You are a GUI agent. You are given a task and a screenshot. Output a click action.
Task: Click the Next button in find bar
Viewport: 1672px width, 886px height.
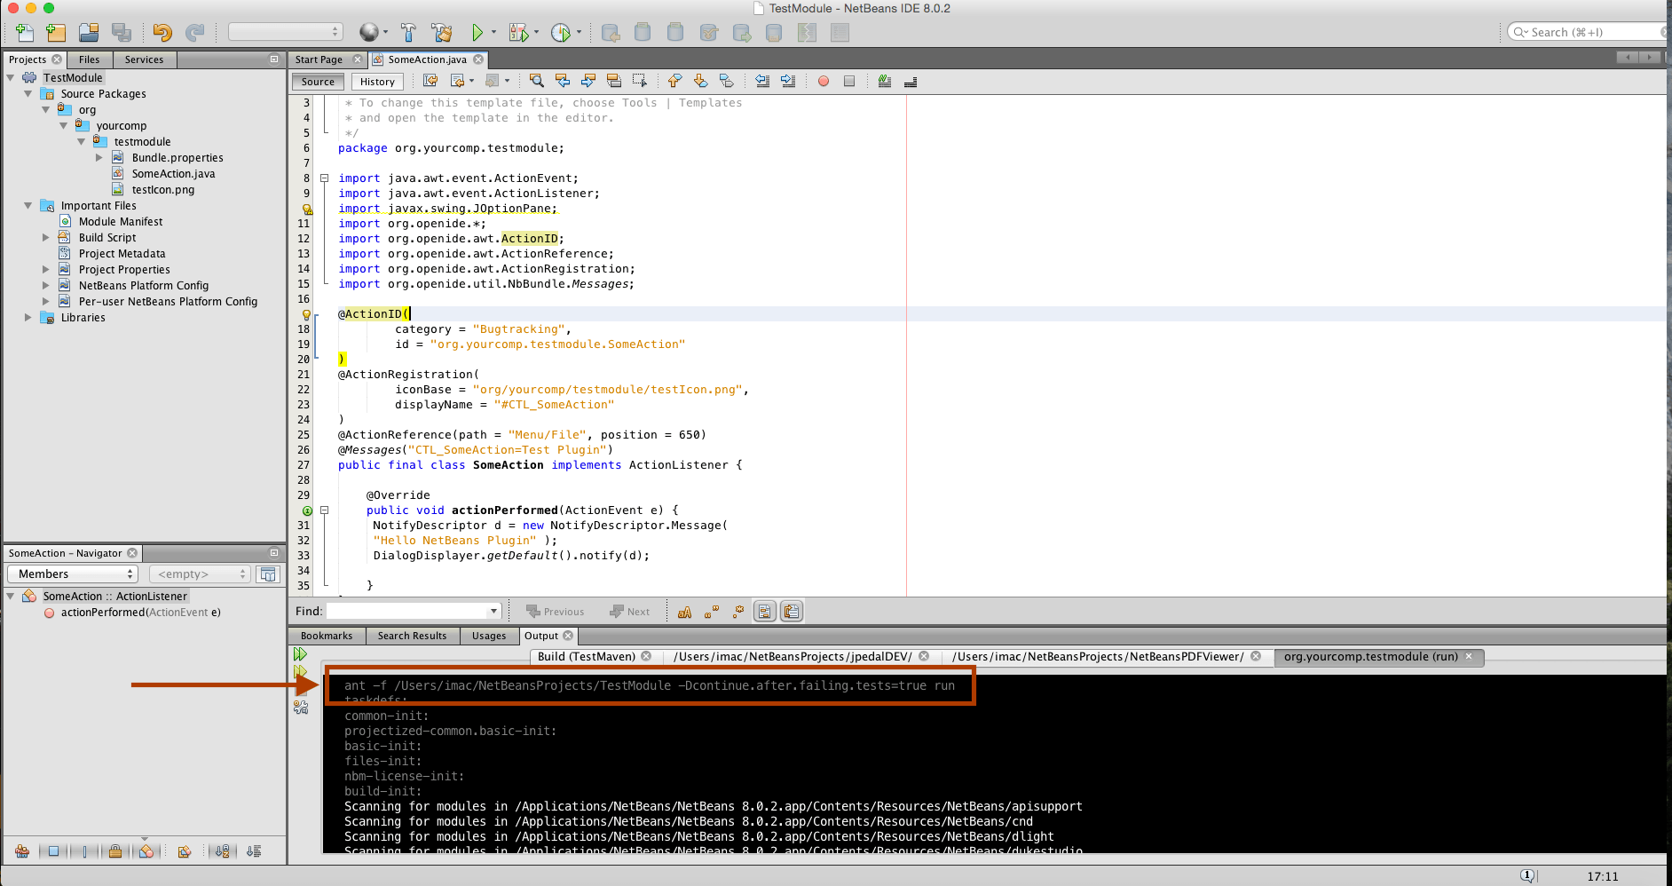point(630,612)
